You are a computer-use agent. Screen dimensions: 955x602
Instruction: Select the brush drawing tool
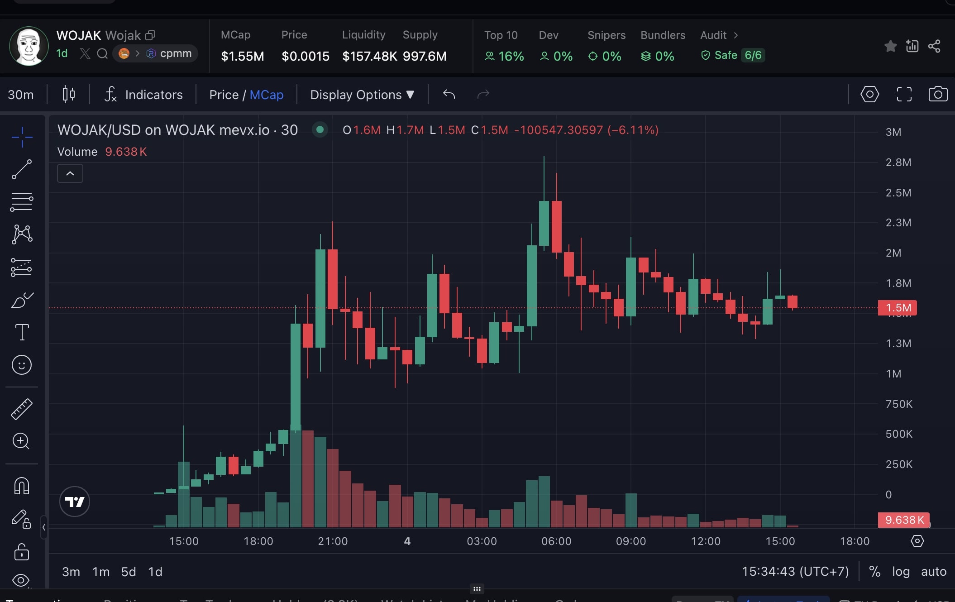click(x=22, y=300)
